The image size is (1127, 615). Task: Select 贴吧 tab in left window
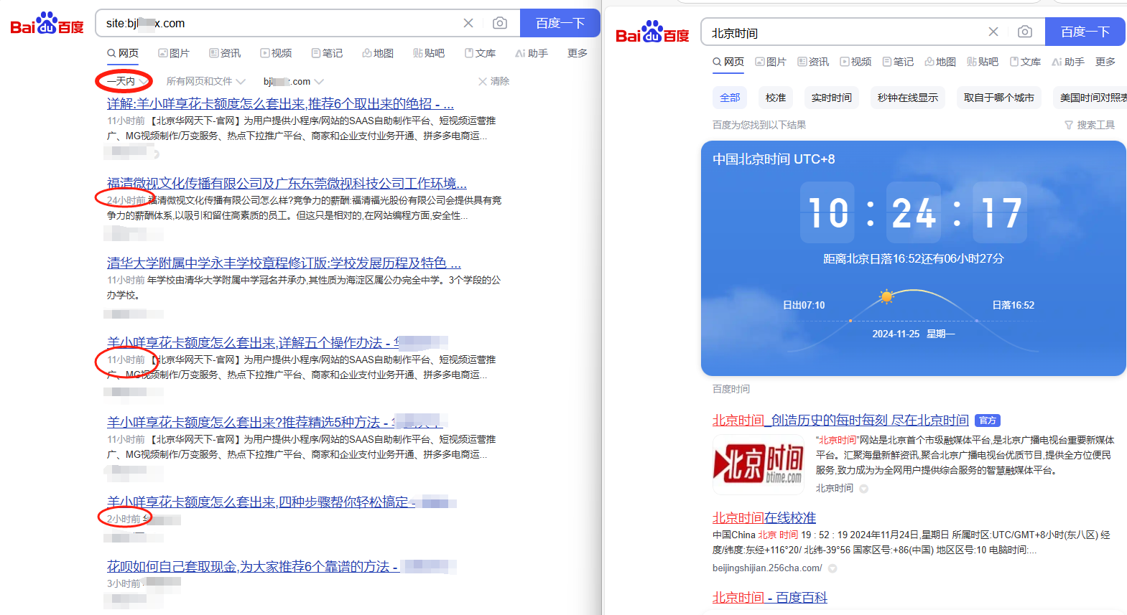pos(429,53)
